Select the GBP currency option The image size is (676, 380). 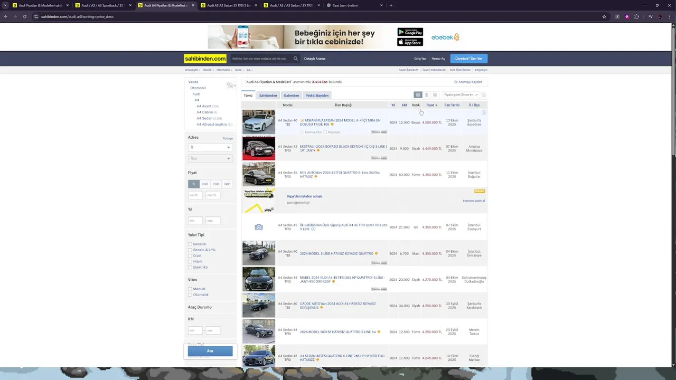click(x=227, y=184)
